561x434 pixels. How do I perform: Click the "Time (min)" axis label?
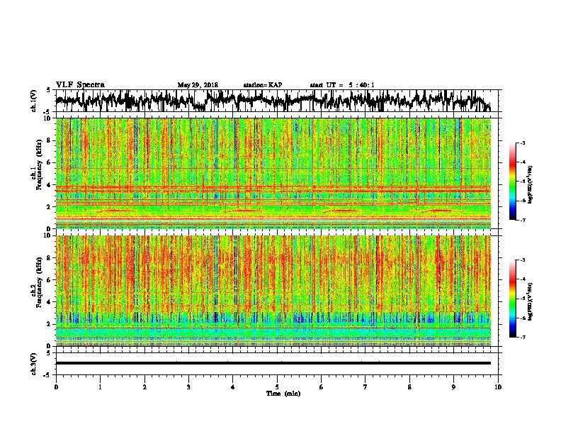pos(283,394)
